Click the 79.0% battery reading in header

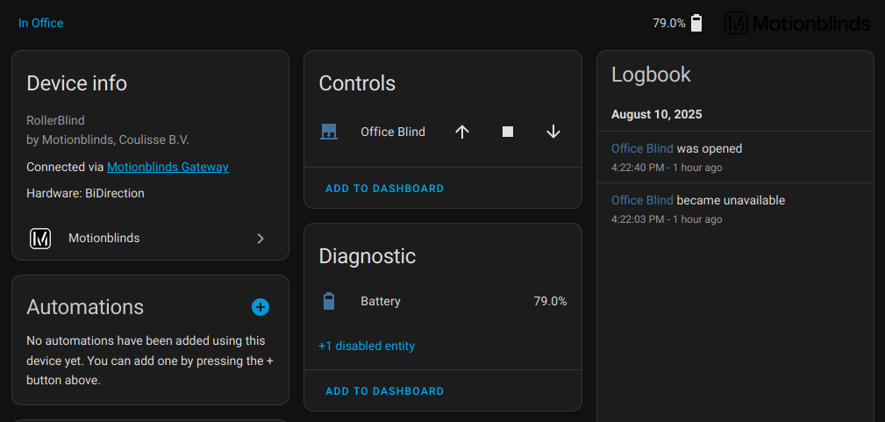[669, 23]
